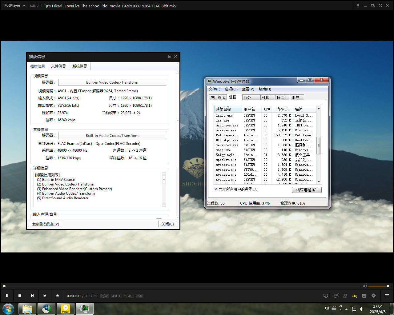The image size is (394, 315).
Task: Click the 关闭(C) button
Action: point(167,224)
